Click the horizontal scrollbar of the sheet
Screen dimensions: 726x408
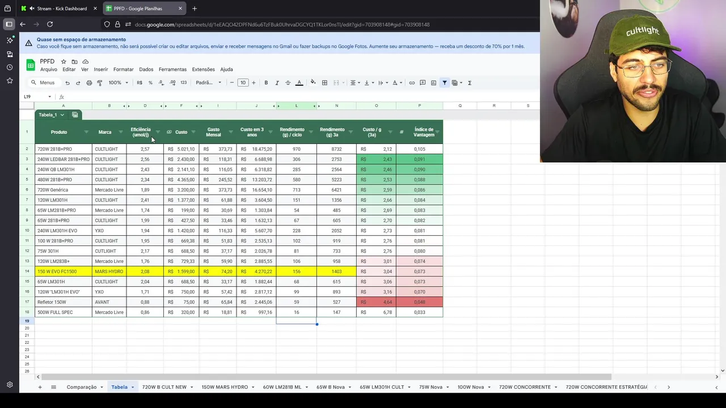[x=326, y=377]
